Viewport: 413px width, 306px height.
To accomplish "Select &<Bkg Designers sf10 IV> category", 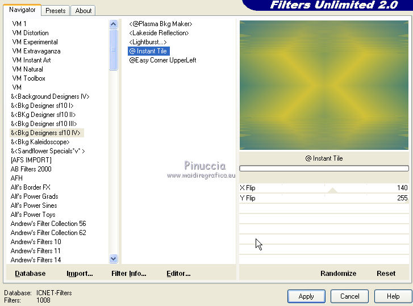I will pos(45,133).
